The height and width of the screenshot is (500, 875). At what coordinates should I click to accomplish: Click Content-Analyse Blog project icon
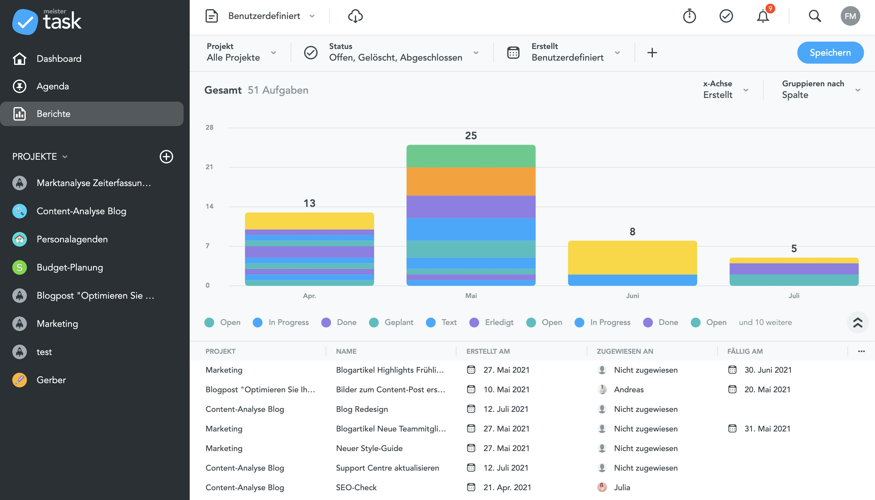pos(20,211)
